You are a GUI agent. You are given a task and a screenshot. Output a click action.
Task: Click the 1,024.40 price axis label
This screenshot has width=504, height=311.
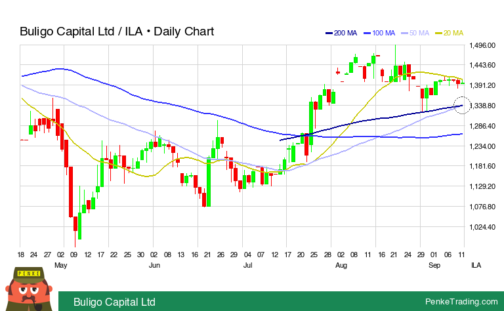pyautogui.click(x=482, y=227)
